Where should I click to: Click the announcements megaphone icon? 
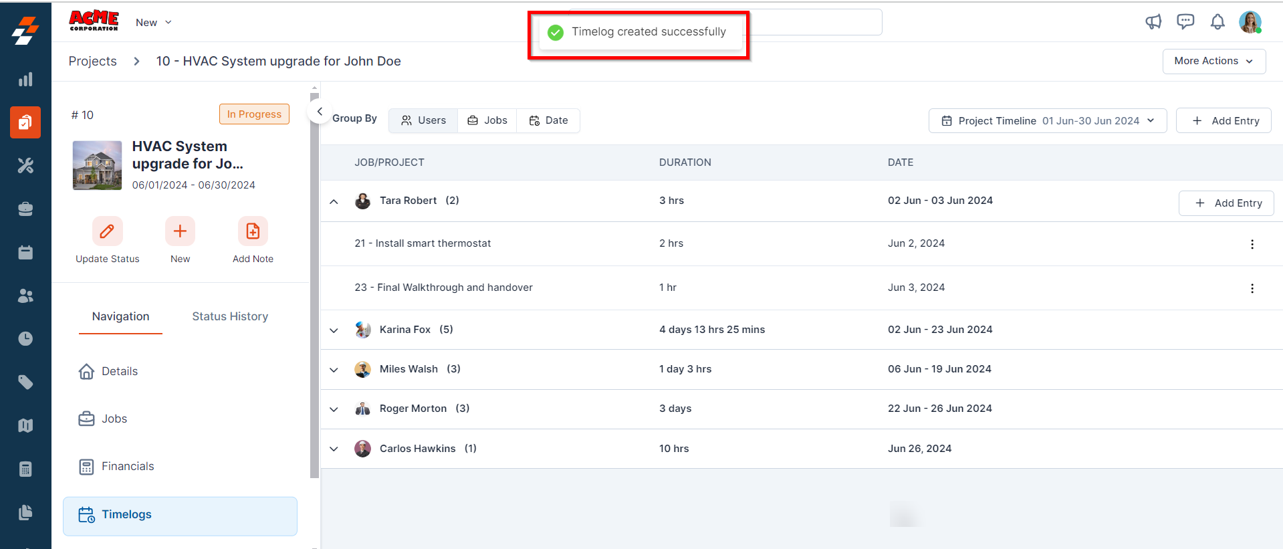(1153, 22)
